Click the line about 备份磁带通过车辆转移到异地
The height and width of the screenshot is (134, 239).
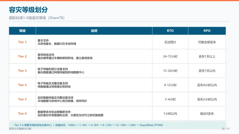(x=65, y=58)
